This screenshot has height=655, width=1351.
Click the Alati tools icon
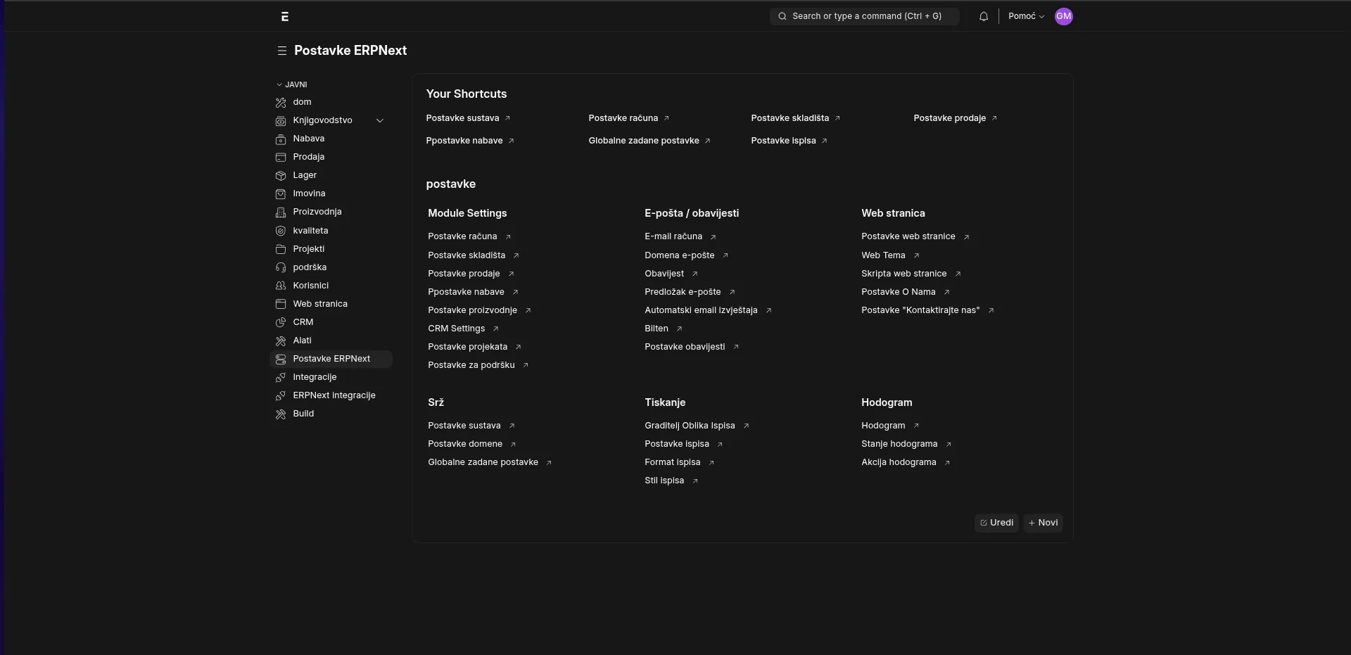[281, 341]
